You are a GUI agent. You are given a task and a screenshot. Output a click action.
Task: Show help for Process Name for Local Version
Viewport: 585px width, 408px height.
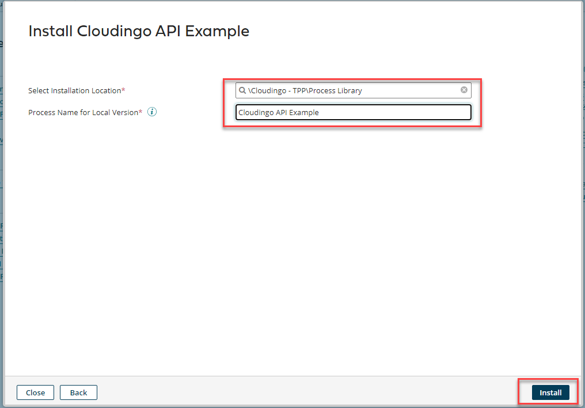click(151, 112)
